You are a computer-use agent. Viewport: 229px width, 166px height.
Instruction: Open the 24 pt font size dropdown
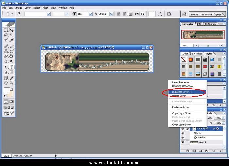[91, 14]
